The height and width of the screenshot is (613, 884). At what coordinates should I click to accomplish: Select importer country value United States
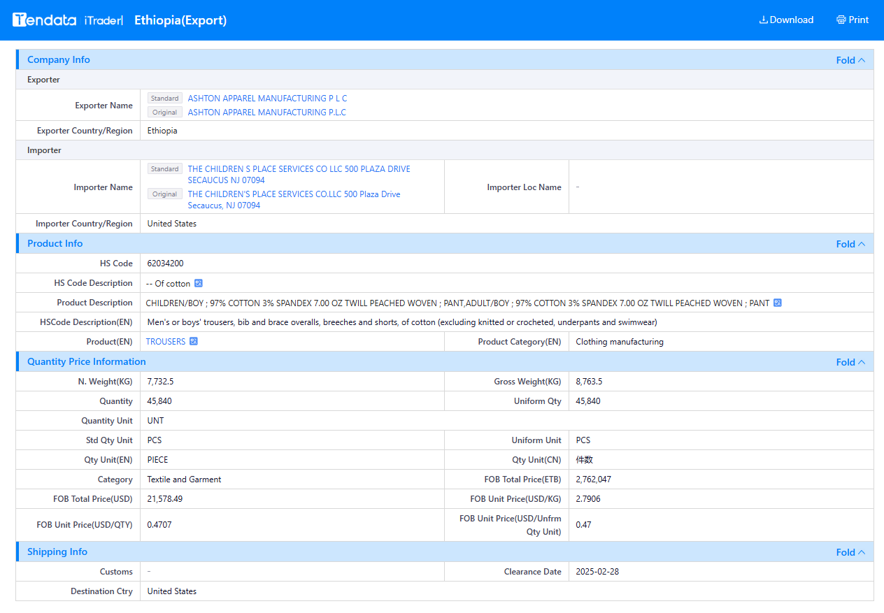click(172, 224)
